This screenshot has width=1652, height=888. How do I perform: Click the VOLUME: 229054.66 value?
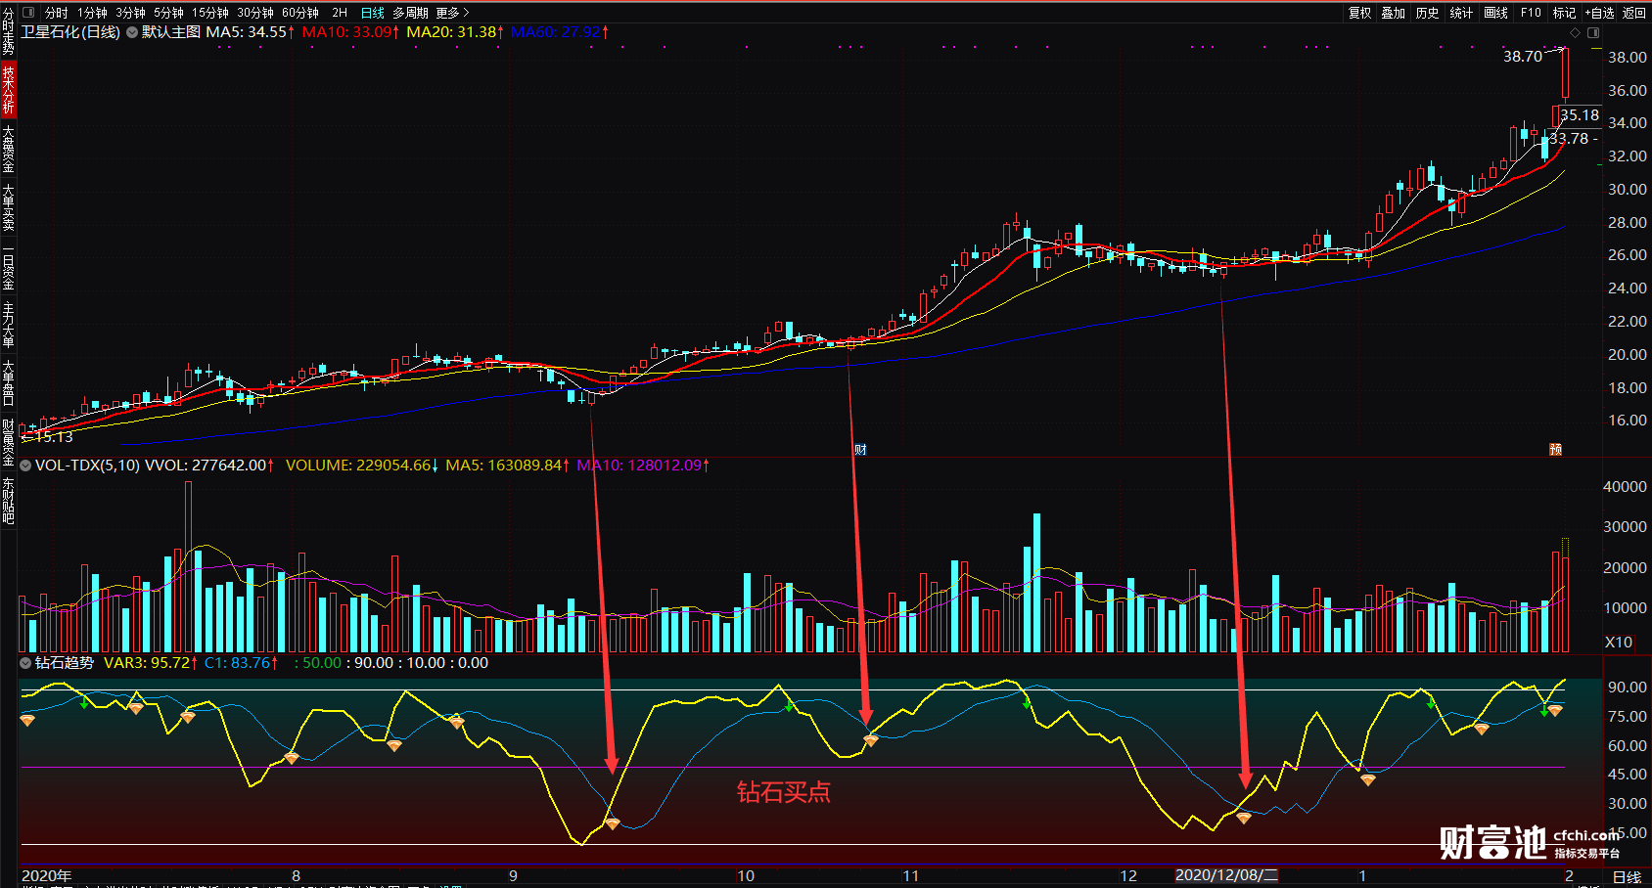point(362,466)
